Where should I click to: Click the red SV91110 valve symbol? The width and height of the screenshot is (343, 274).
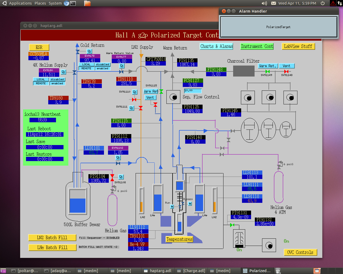pyautogui.click(x=134, y=100)
